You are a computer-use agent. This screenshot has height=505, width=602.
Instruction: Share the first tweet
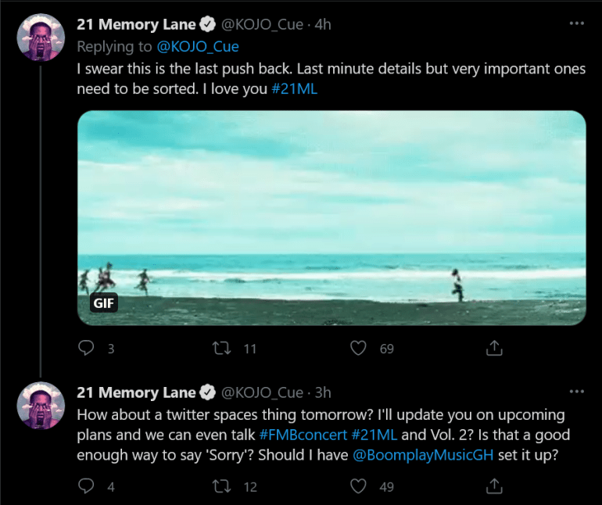(494, 349)
